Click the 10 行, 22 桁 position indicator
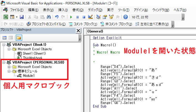Viewport: 196px width, 112px height. coord(140,17)
